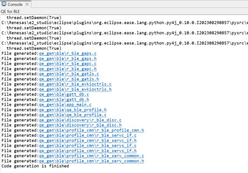Open the qe_ble_profile.c file link

point(73,115)
